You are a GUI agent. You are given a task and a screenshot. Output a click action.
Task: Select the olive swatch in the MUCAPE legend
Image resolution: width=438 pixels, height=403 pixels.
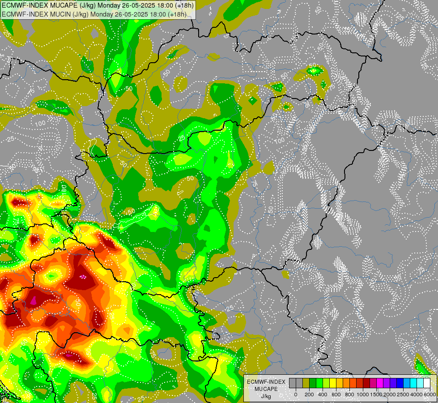tap(306, 383)
